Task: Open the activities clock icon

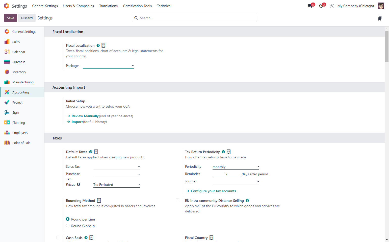Action: [321, 6]
